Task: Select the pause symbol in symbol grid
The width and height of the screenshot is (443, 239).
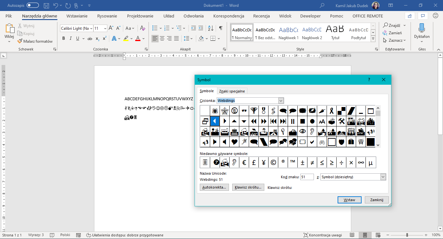Action: pyautogui.click(x=293, y=121)
